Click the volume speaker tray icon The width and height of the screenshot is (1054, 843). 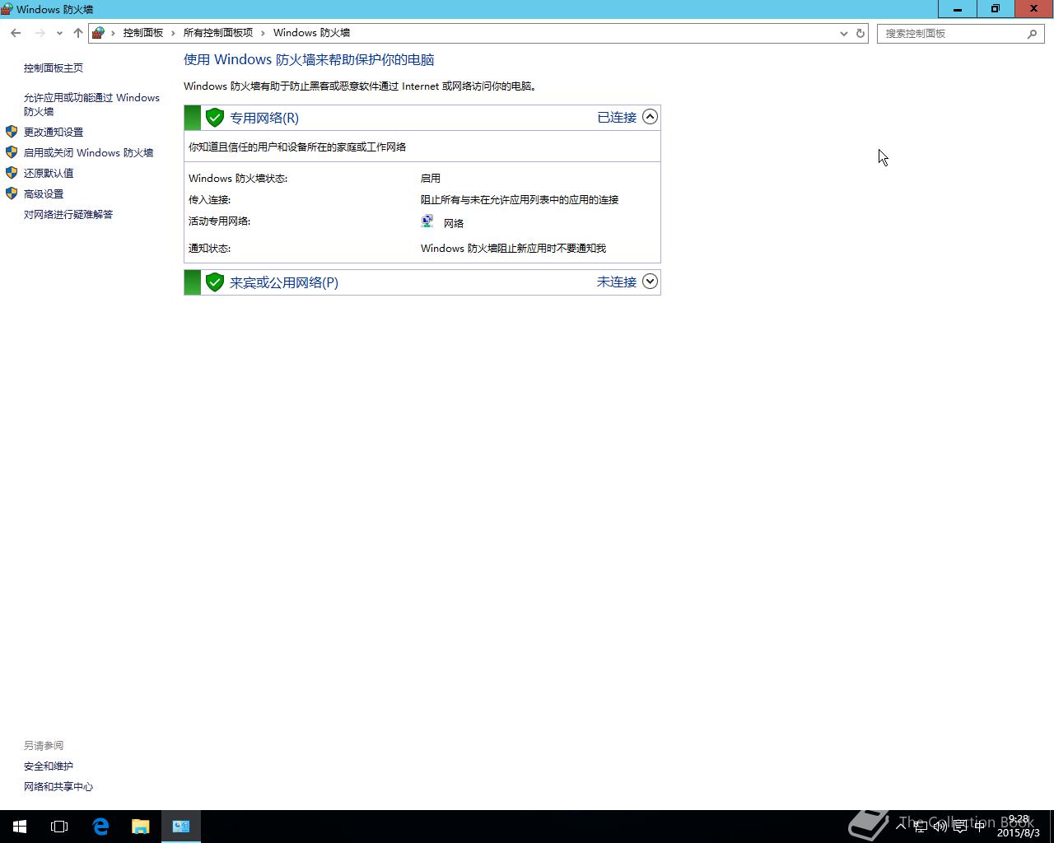tap(940, 827)
